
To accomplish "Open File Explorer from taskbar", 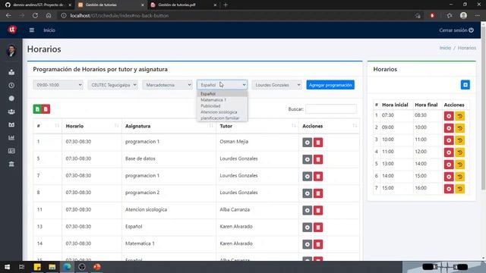I will point(52,267).
